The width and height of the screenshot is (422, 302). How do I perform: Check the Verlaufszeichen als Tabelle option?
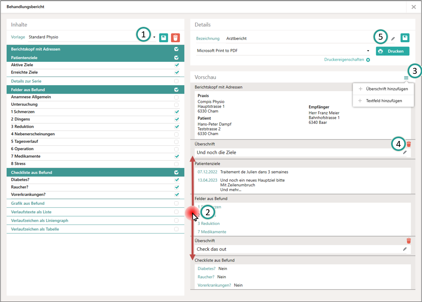176,229
